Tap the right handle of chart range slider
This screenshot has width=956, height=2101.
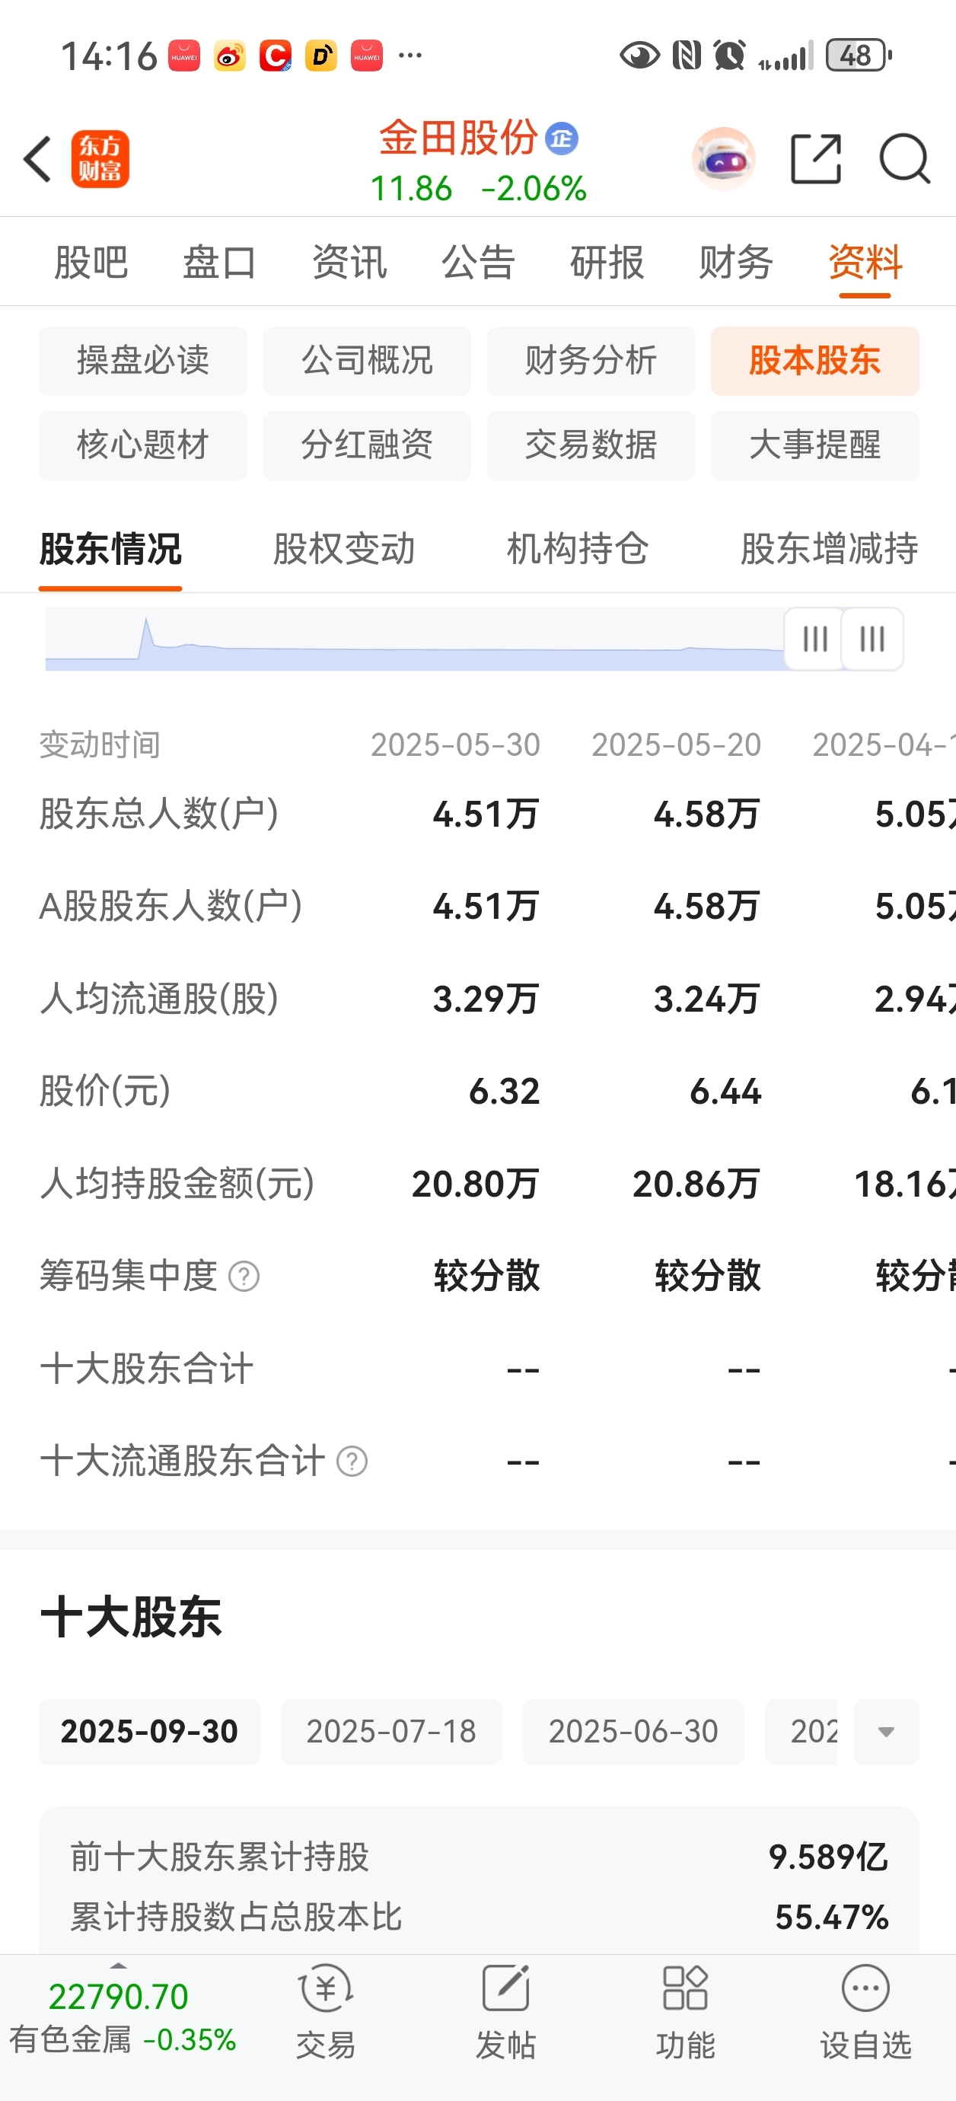872,639
